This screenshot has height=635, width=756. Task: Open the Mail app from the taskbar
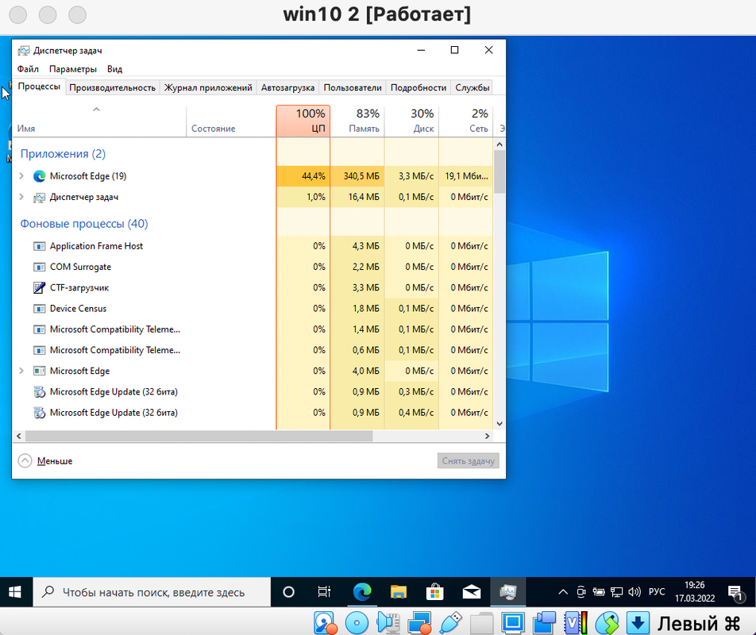(x=472, y=591)
